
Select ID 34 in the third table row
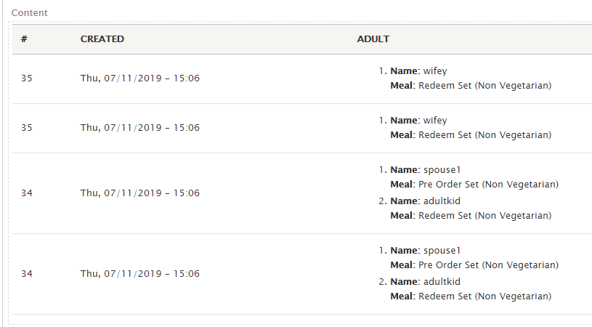pyautogui.click(x=27, y=193)
